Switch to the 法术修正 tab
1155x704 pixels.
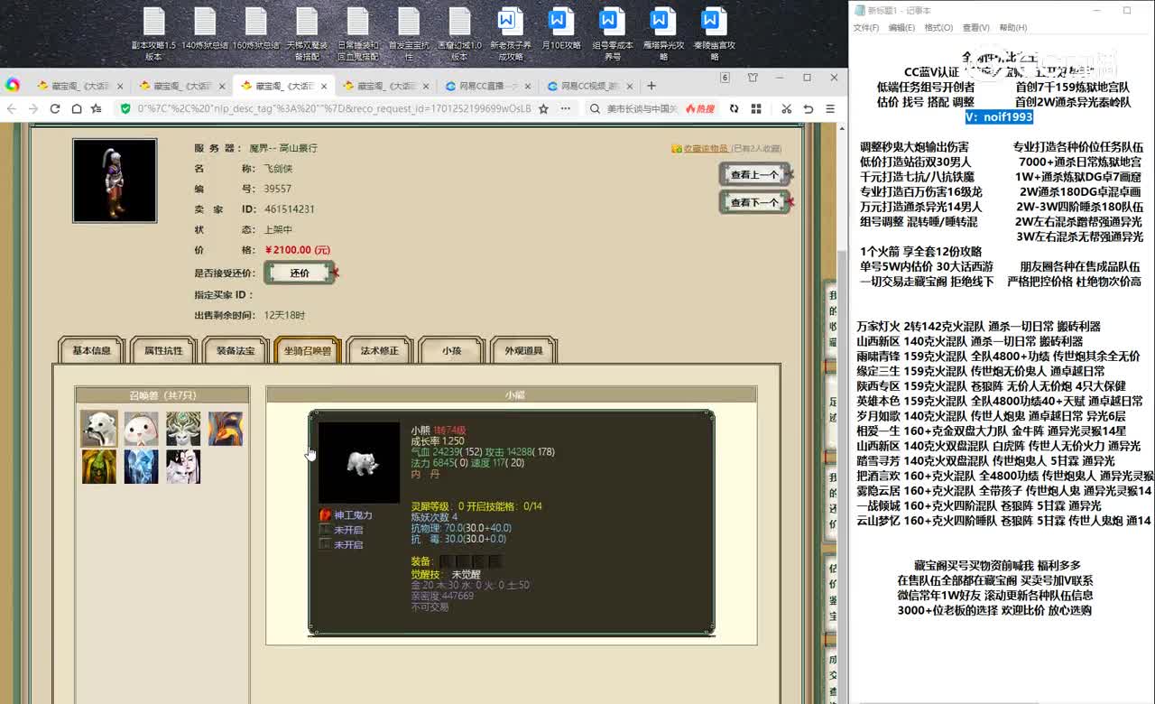click(x=380, y=350)
